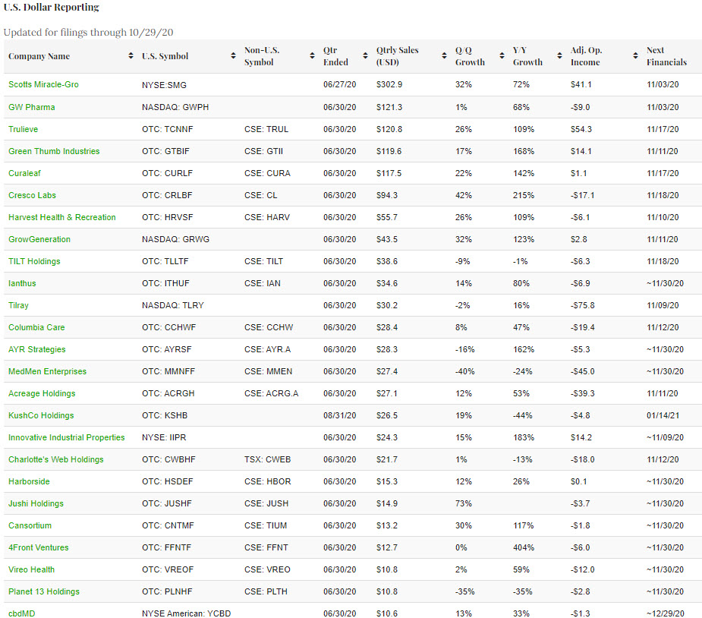Screen dimensions: 702x618
Task: Sort table by Company Name arrow icon
Action: click(131, 56)
